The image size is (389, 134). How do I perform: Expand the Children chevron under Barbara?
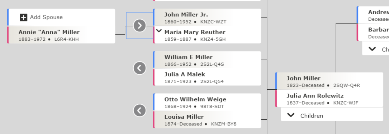click(373, 49)
